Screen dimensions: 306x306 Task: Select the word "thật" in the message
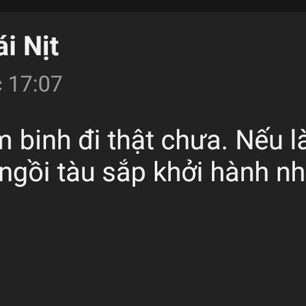[x=131, y=141]
